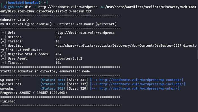Click the Status 301 on wp-content row
The image size is (198, 112).
click(53, 80)
